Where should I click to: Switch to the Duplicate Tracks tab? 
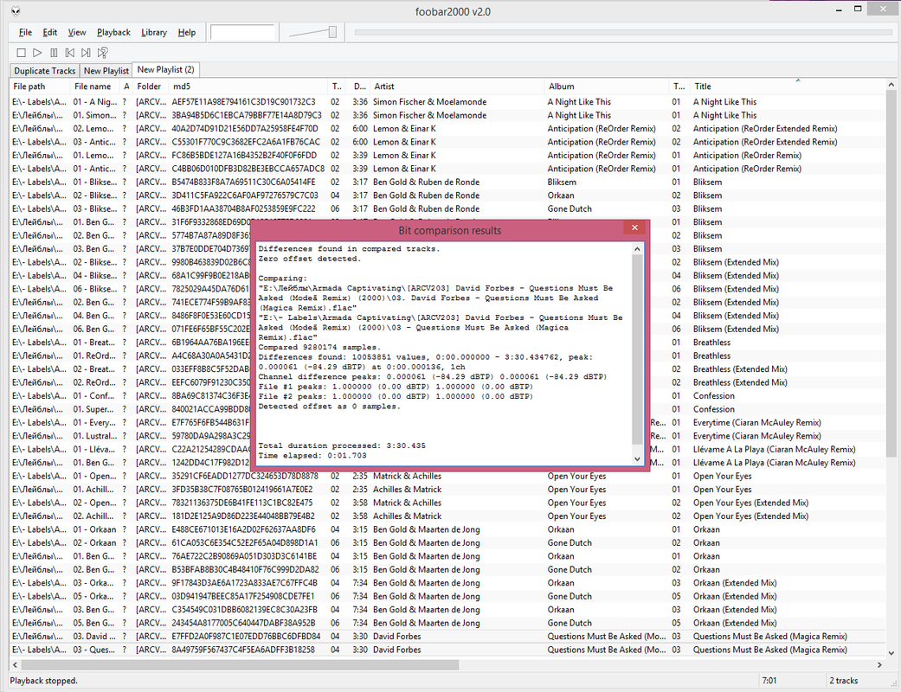coord(44,71)
